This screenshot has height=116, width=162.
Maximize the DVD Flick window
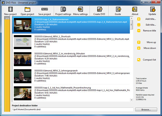coord(149,2)
